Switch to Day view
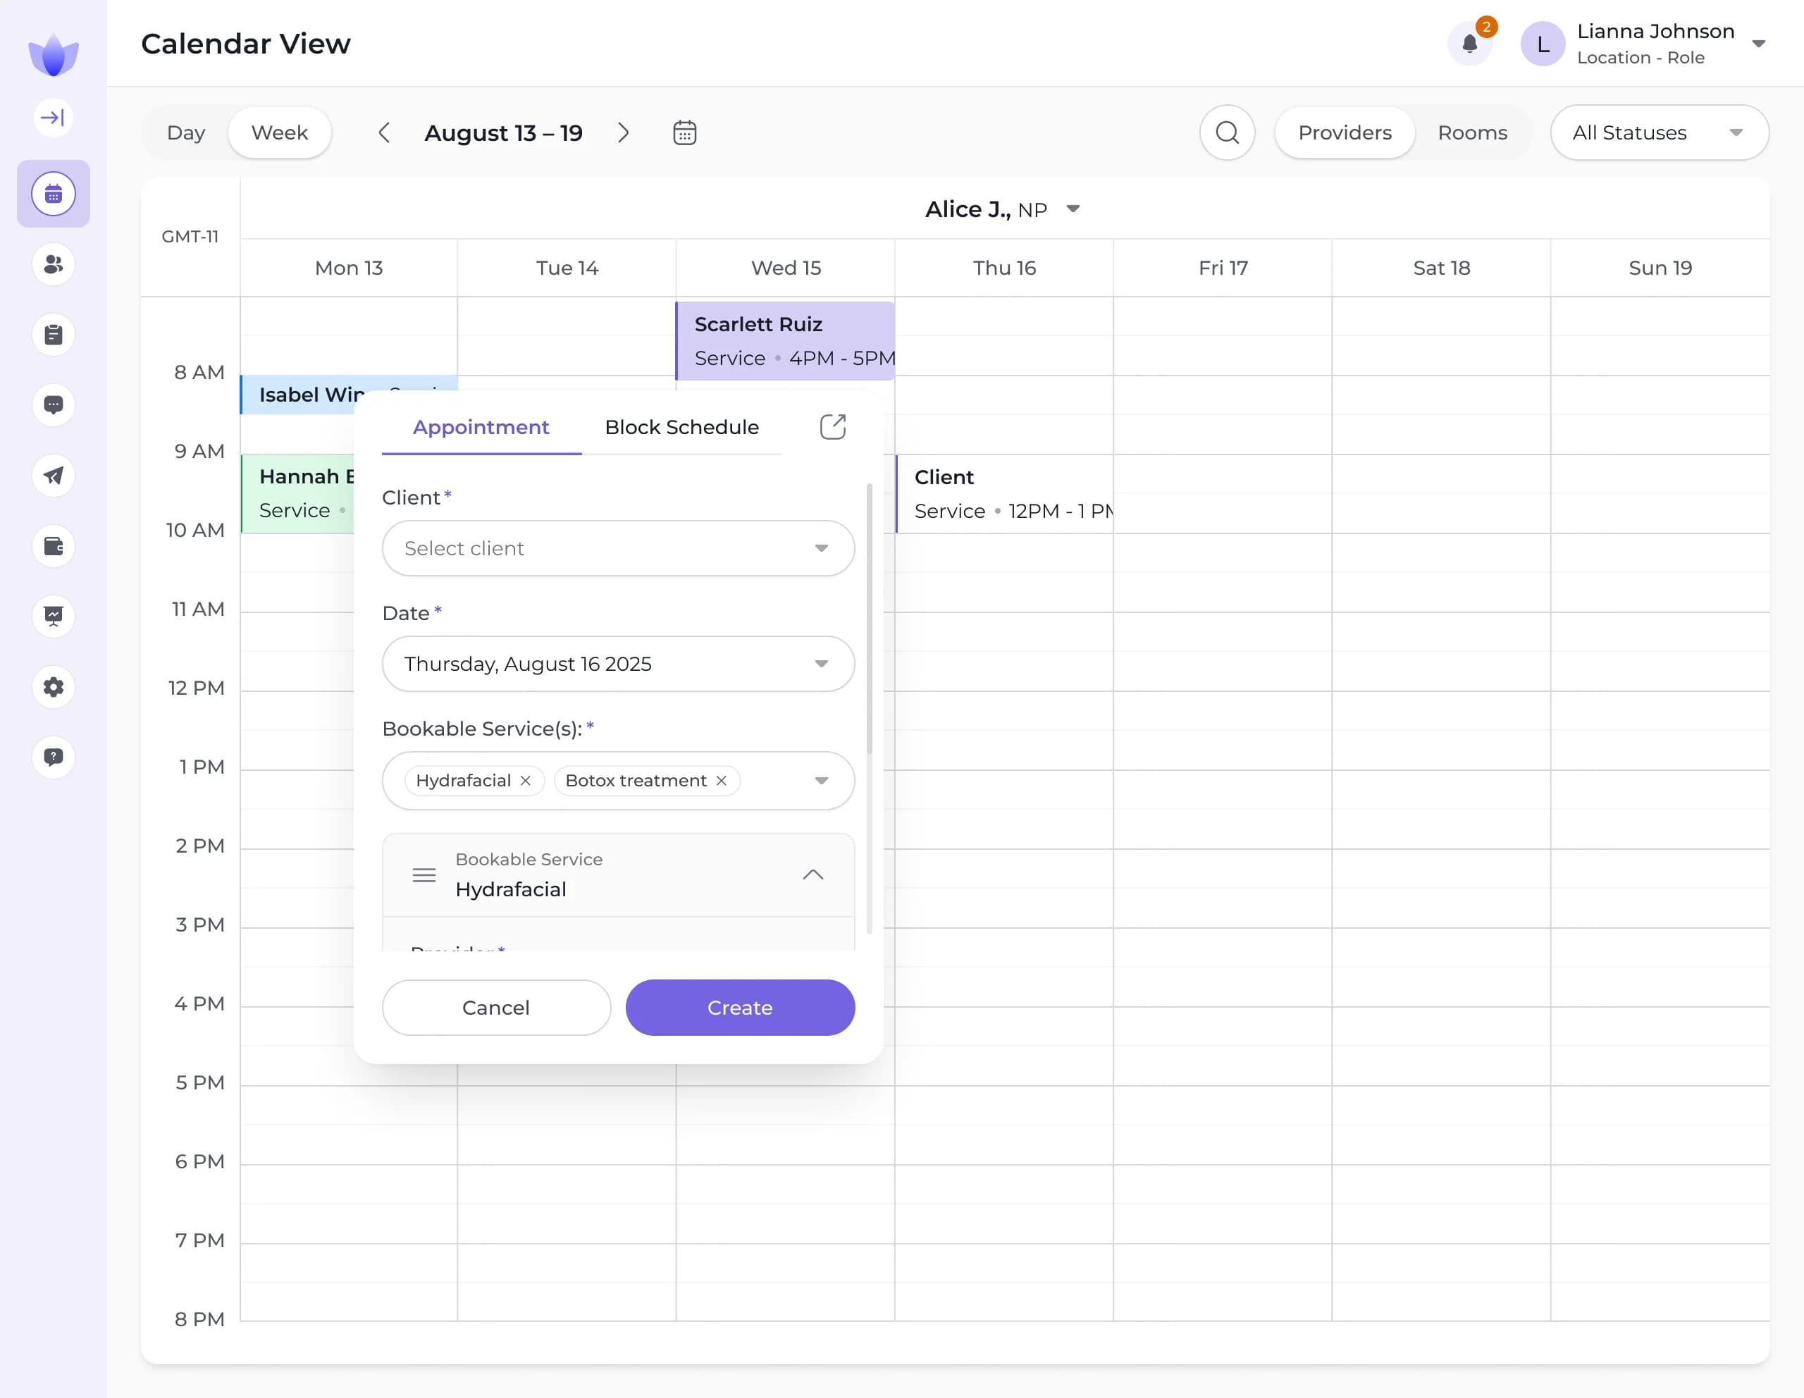Screen dimensions: 1804x1398 click(186, 132)
